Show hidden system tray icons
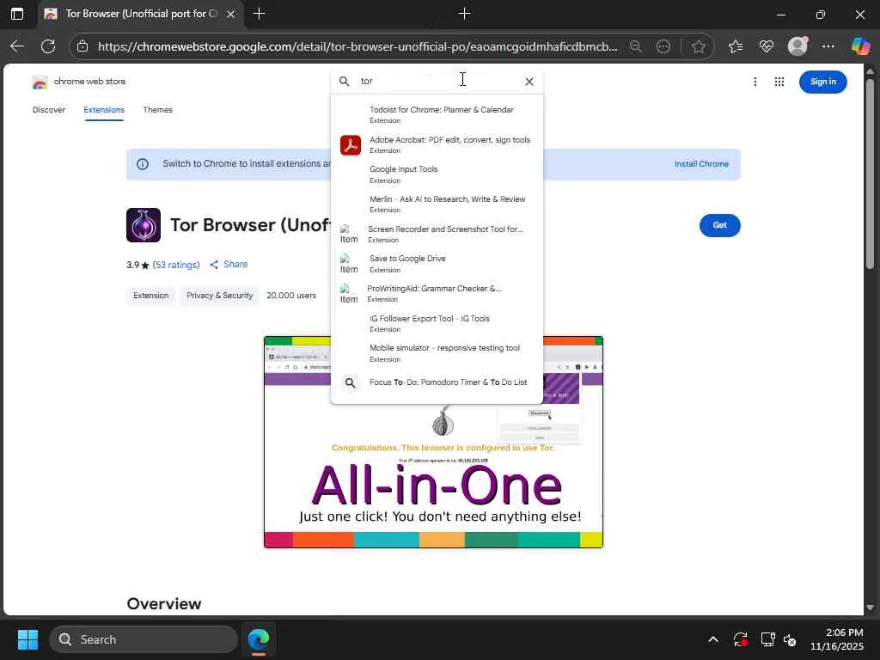 click(x=712, y=639)
